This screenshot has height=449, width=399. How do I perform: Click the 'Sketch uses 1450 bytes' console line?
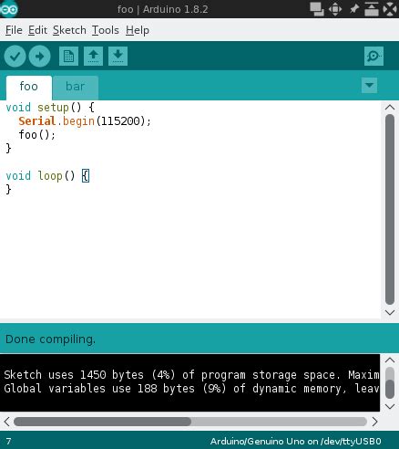191,375
